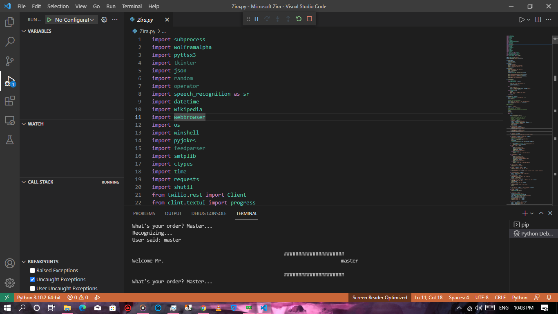
Task: Maximize the terminal panel with the chevron up
Action: [541, 213]
